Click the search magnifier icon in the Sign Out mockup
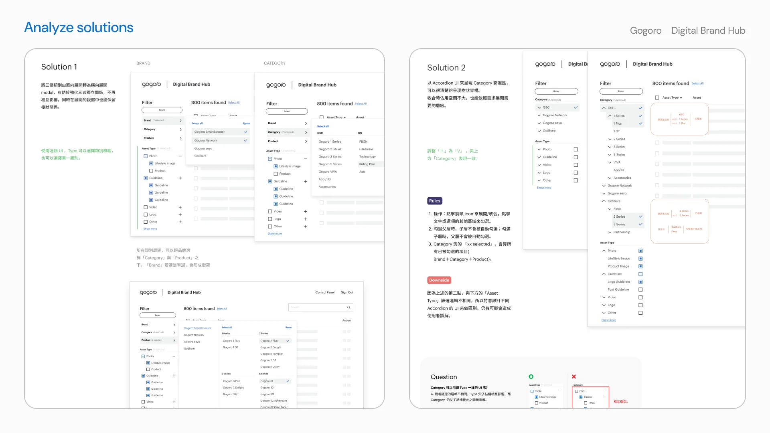 [349, 308]
